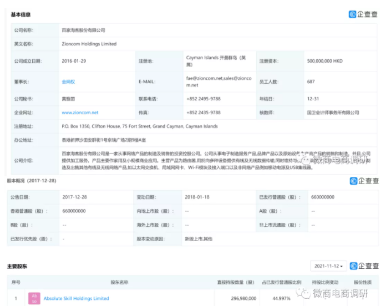Viewport: 386px width, 306px height.
Task: Click the 序号 column header
Action: (x=16, y=282)
